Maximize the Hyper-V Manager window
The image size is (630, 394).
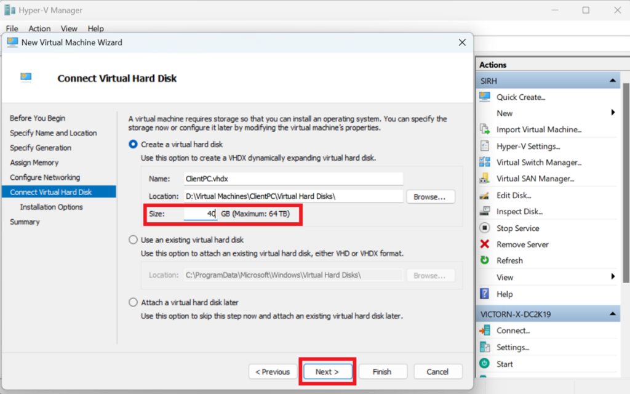(x=586, y=10)
